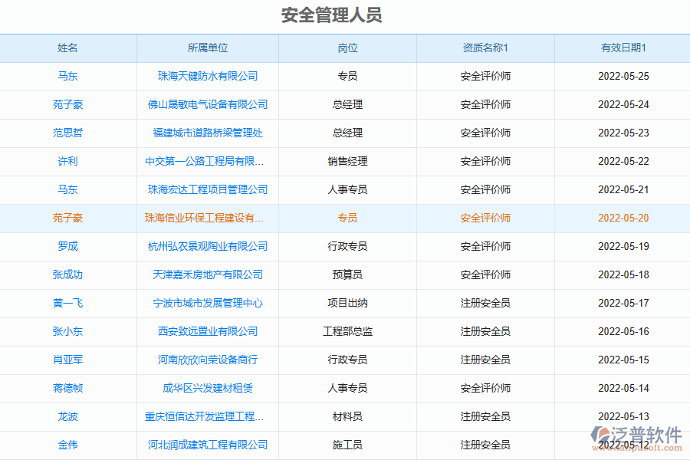Open 中交第一公路工程局有限... link
The height and width of the screenshot is (460, 690).
(x=205, y=162)
